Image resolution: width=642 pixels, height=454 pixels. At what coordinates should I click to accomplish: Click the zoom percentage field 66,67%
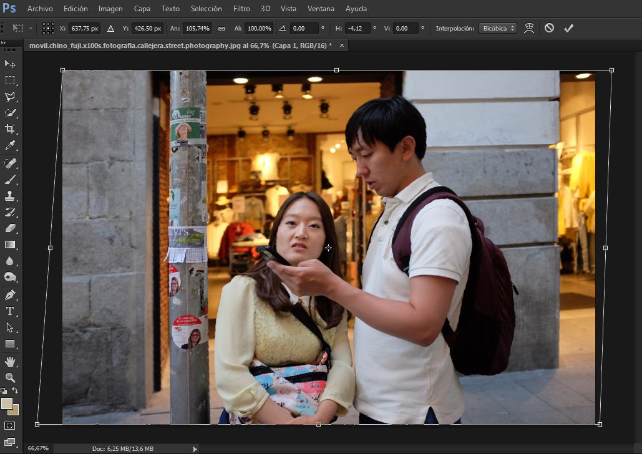(38, 448)
